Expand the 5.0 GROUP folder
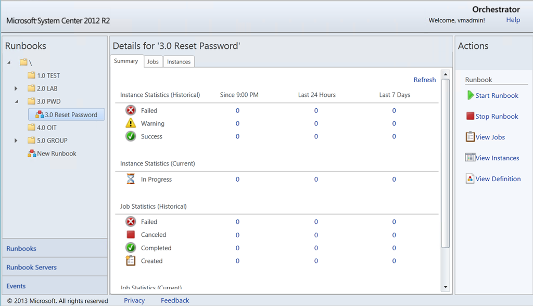Screen dimensions: 533x306 click(x=16, y=141)
